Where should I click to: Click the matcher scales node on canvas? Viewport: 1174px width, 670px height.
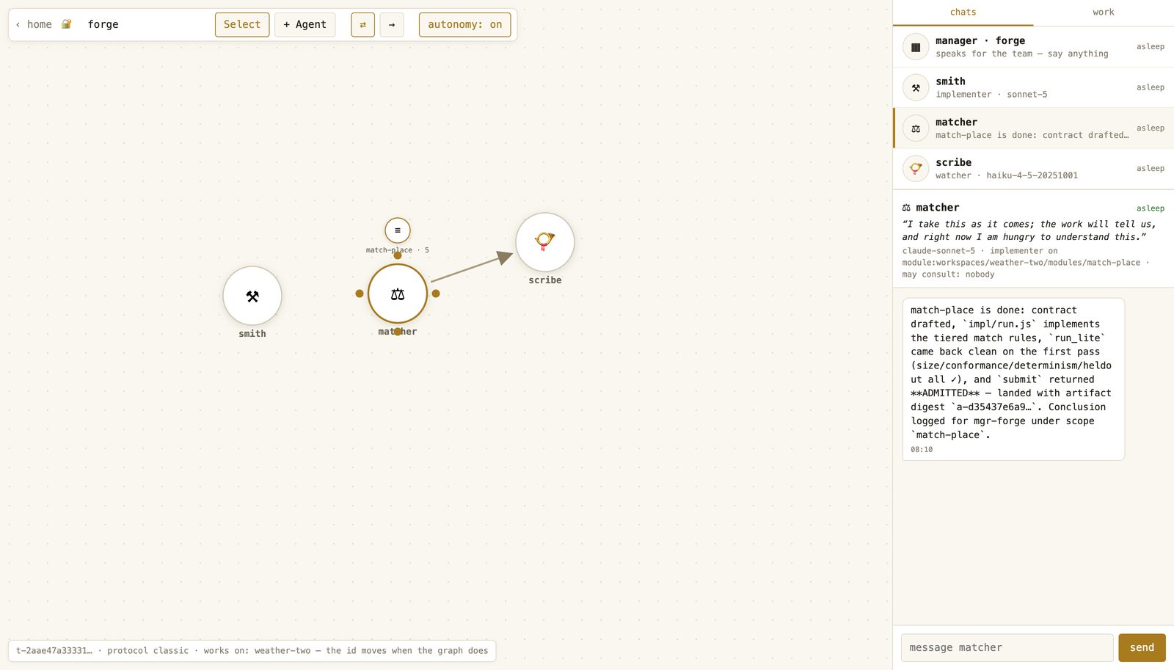398,294
